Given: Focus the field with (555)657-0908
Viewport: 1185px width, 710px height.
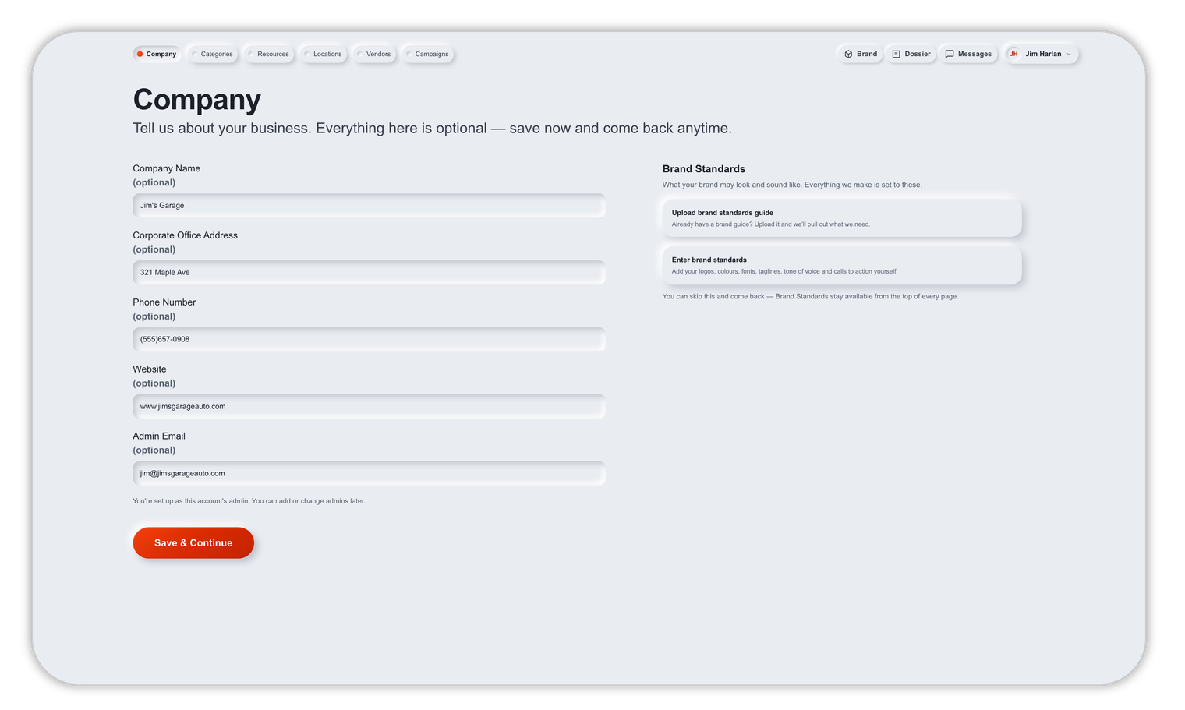Looking at the screenshot, I should pyautogui.click(x=369, y=340).
